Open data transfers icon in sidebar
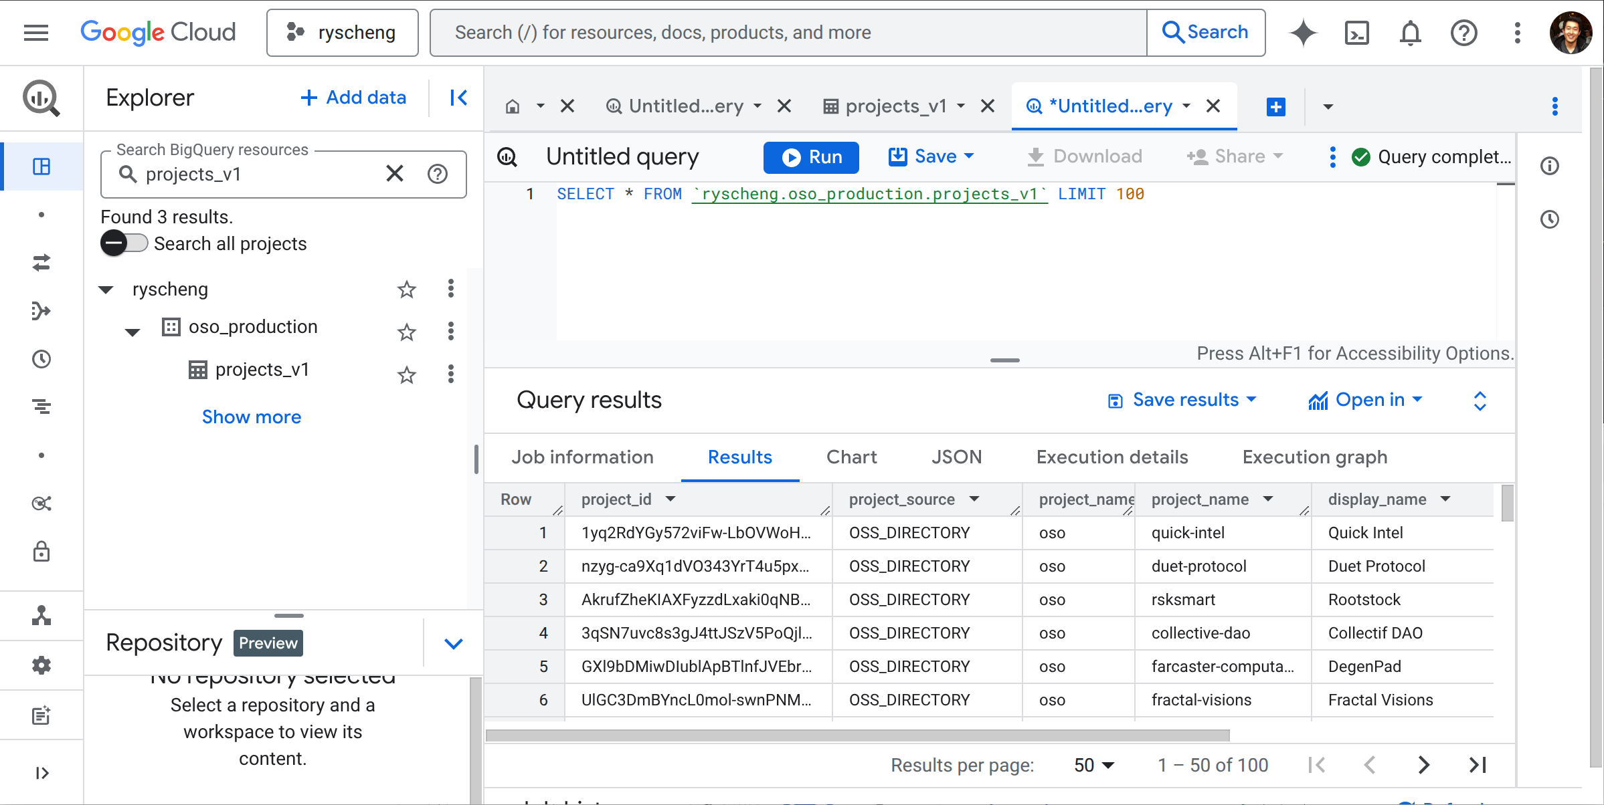1604x805 pixels. pos(41,263)
